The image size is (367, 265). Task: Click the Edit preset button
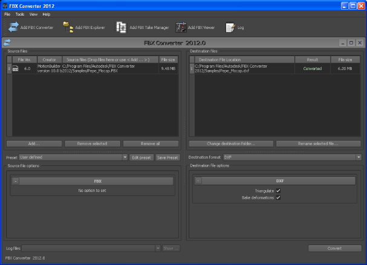141,158
